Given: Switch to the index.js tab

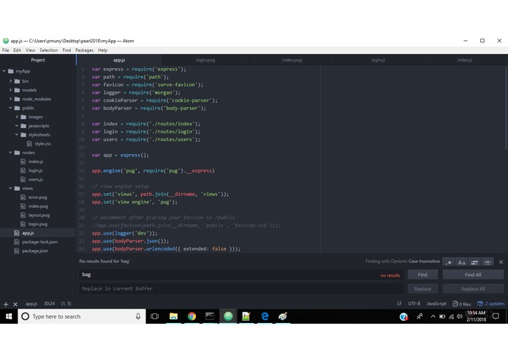Looking at the screenshot, I should [465, 60].
